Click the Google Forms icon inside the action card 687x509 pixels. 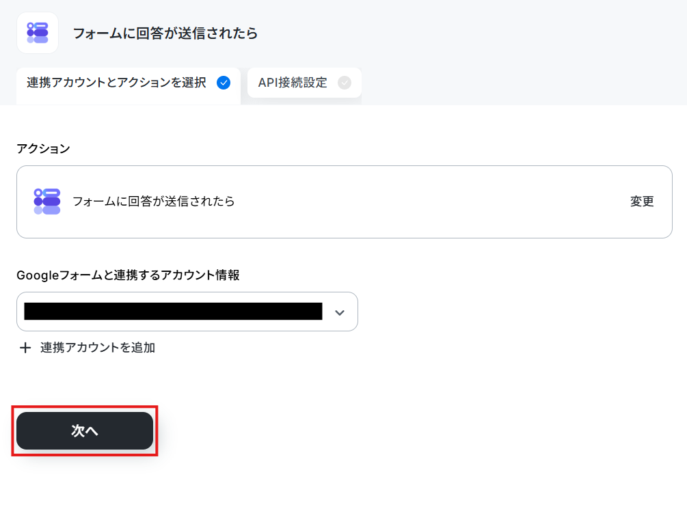[x=47, y=202]
